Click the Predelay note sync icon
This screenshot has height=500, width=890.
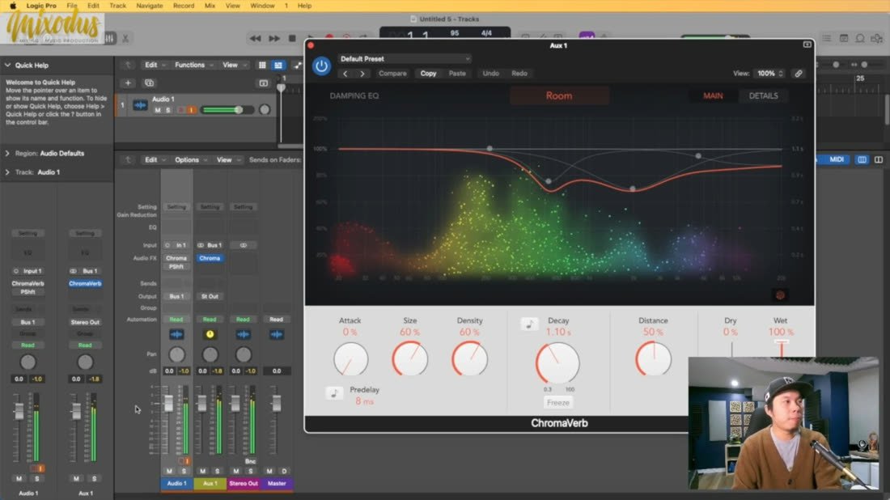[333, 392]
